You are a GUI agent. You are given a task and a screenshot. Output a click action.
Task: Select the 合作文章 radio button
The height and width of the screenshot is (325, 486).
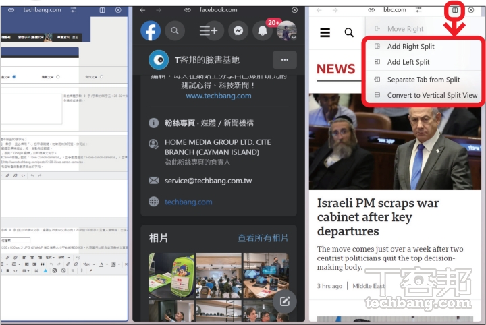click(101, 77)
